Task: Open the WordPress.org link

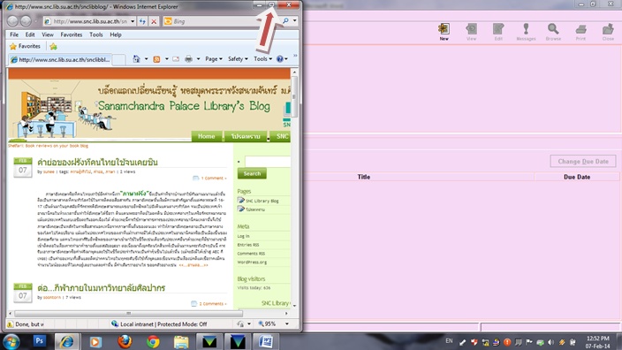Action: [x=252, y=262]
